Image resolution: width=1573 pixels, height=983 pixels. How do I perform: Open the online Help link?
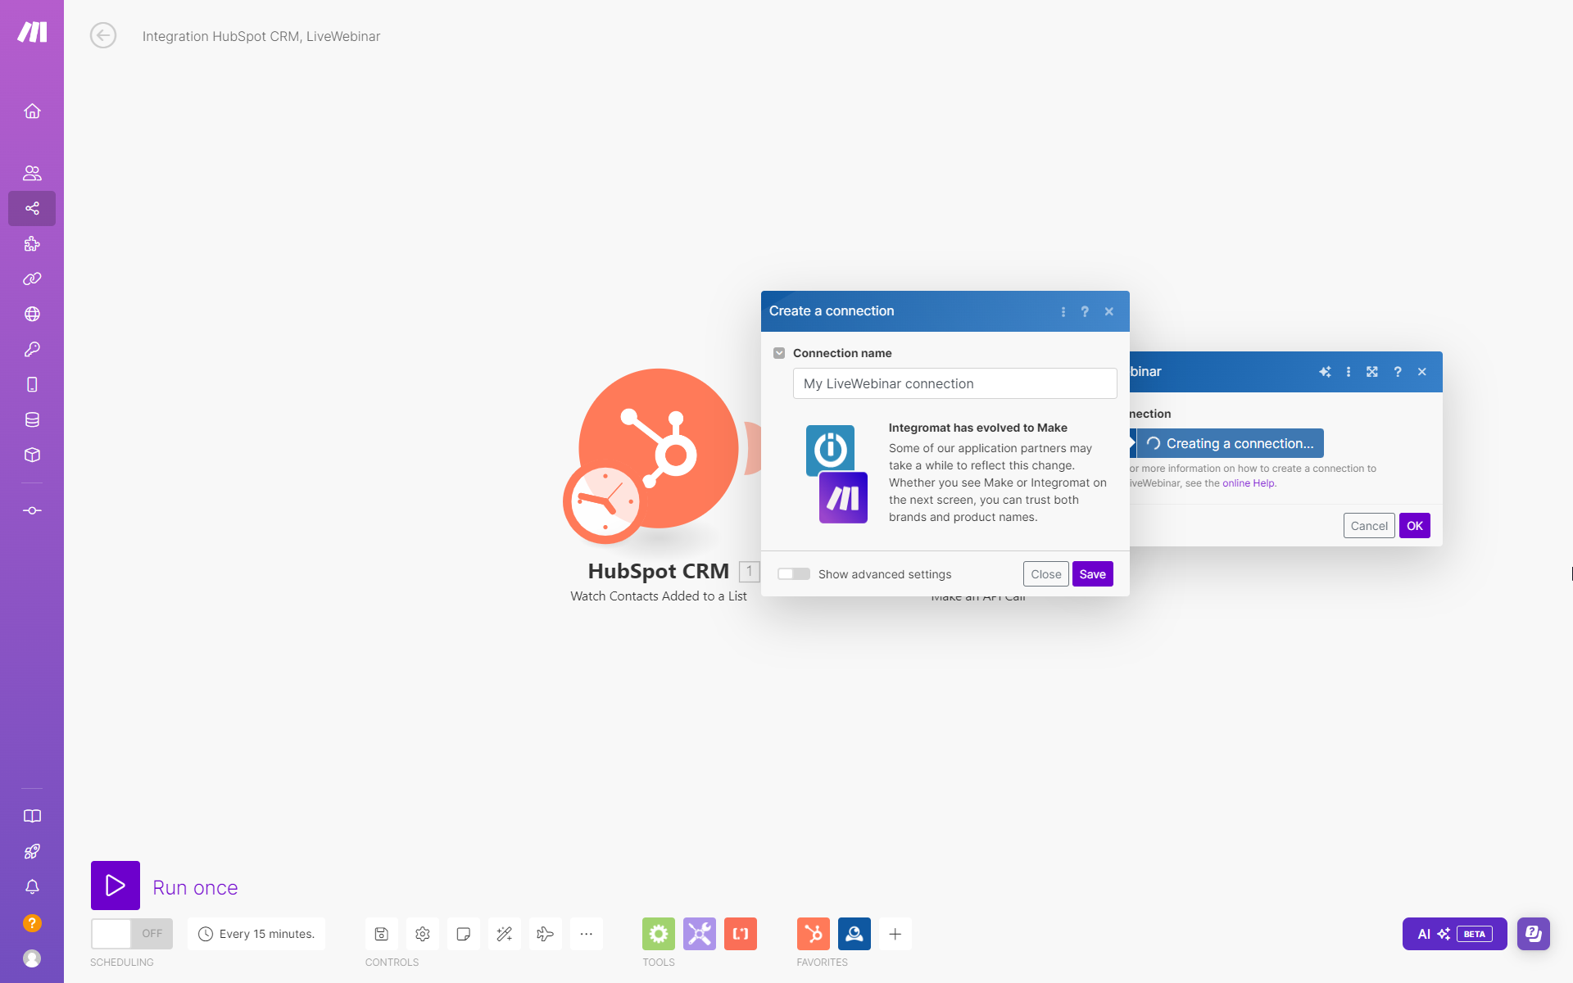coord(1249,483)
